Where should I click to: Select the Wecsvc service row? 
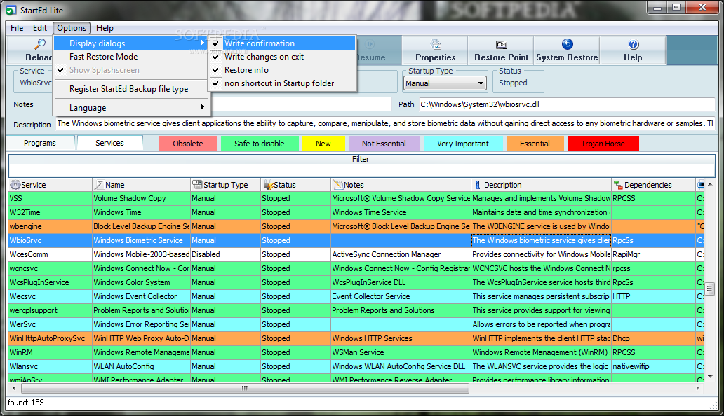[x=356, y=296]
